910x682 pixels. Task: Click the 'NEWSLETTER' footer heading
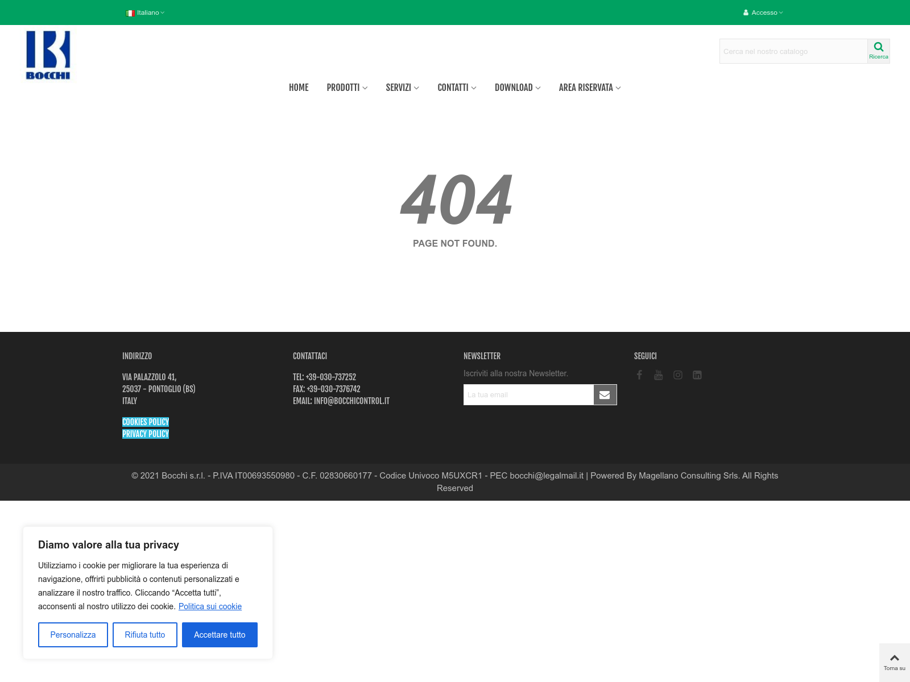482,356
